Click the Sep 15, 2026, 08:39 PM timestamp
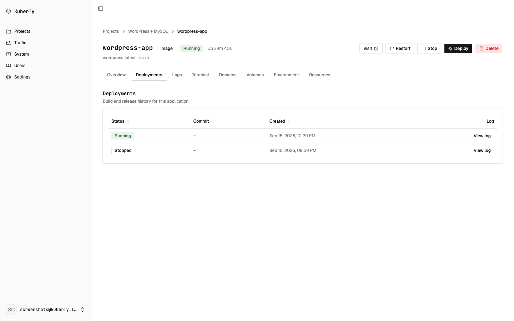This screenshot has width=514, height=321. 293,151
